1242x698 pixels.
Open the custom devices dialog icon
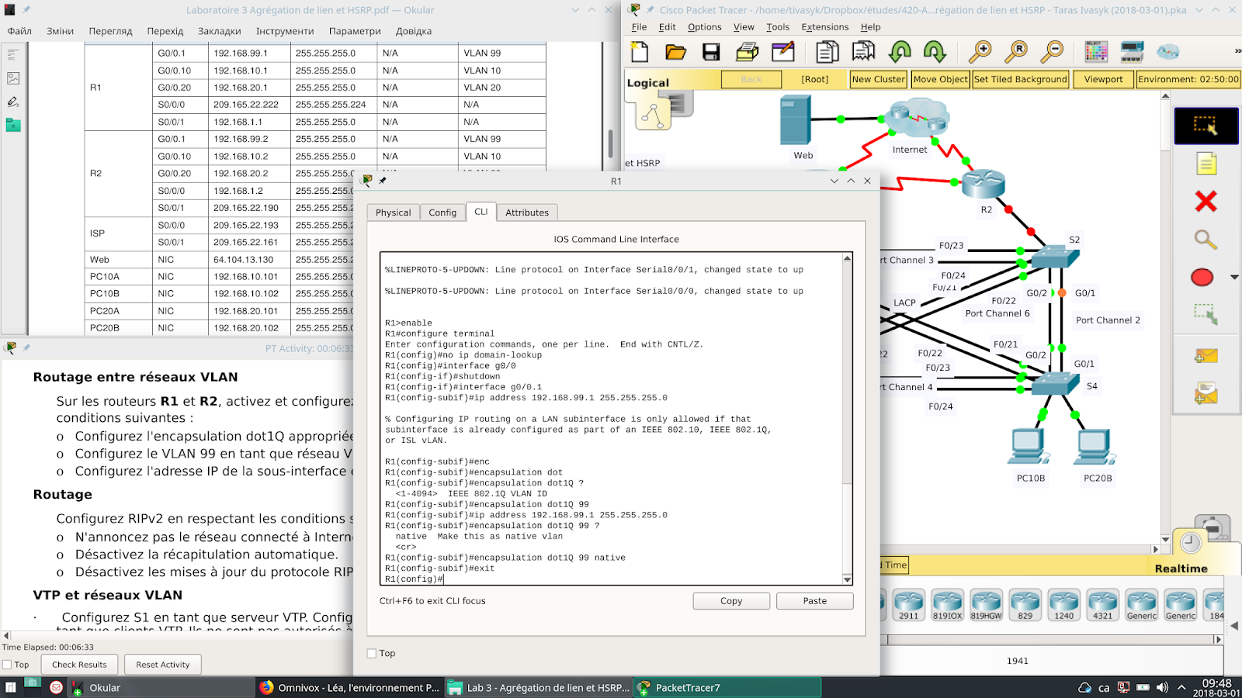pos(1132,52)
